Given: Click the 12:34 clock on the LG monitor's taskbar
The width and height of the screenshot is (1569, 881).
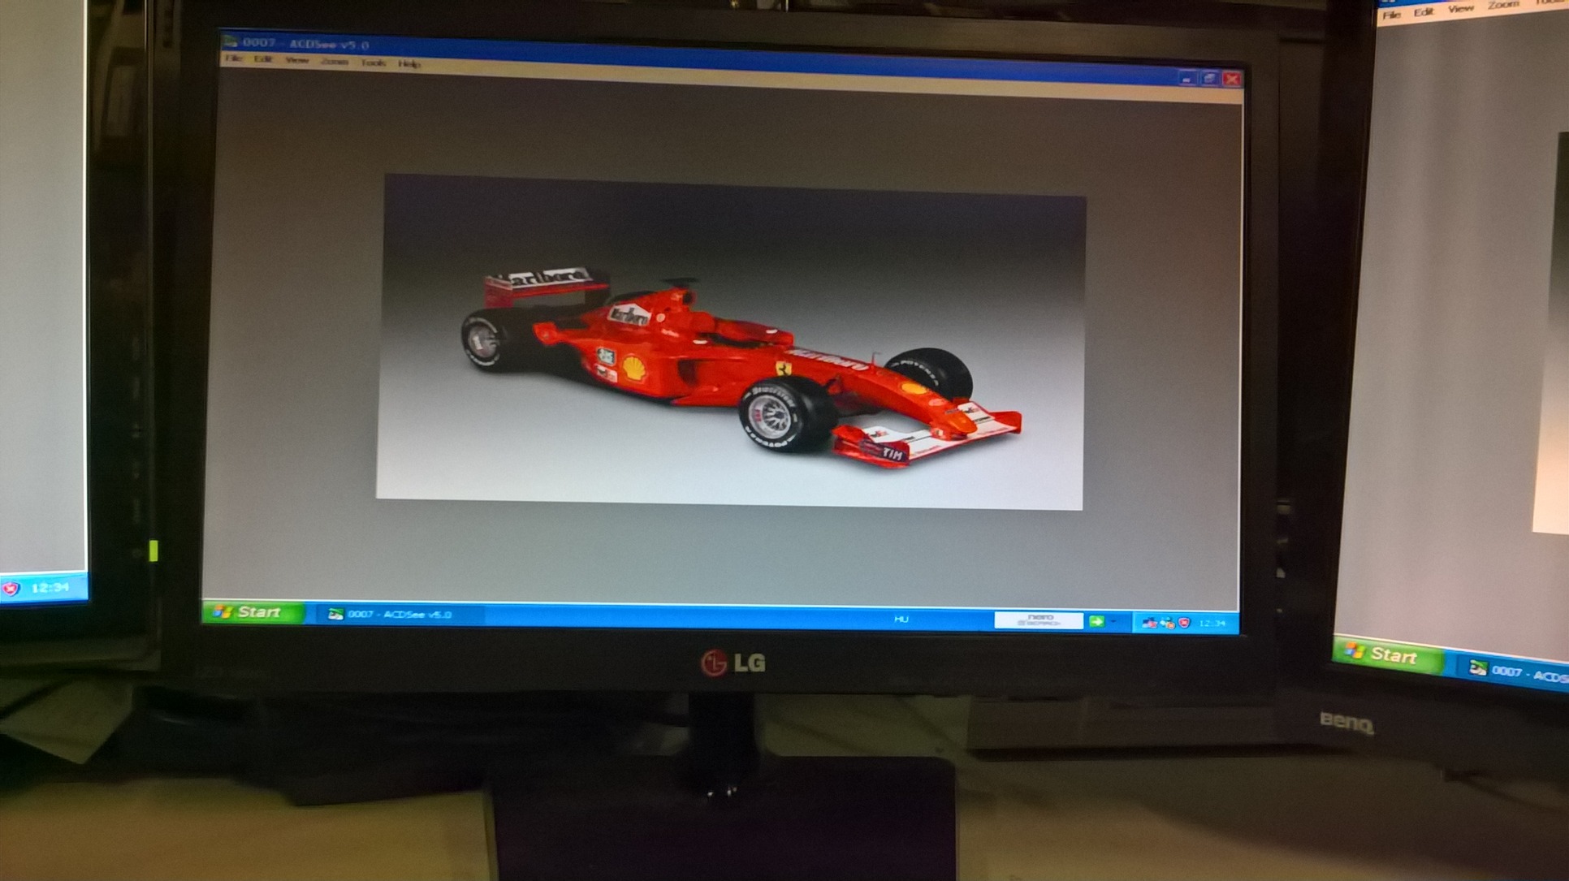Looking at the screenshot, I should point(1212,624).
